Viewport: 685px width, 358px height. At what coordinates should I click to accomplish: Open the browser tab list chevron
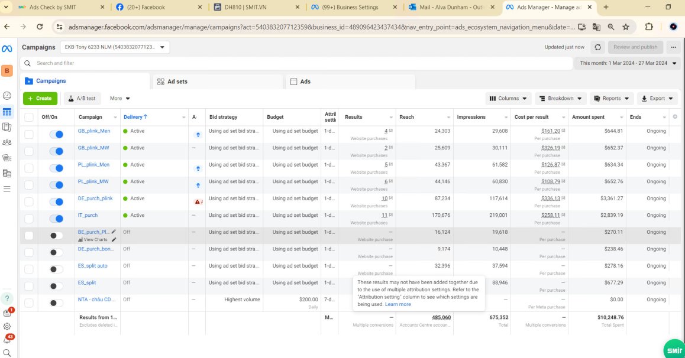[x=6, y=7]
